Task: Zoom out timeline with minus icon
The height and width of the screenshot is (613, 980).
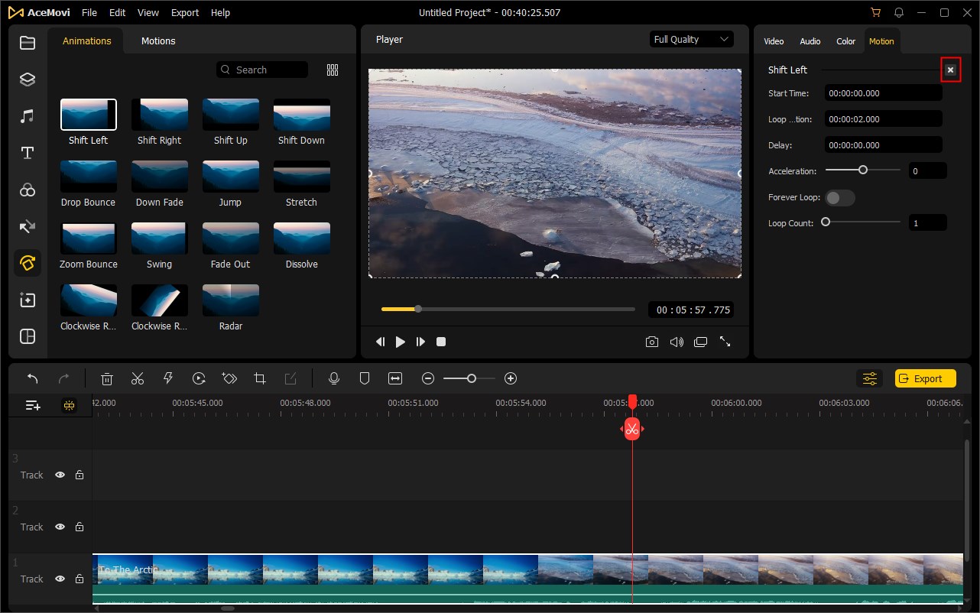Action: (428, 378)
